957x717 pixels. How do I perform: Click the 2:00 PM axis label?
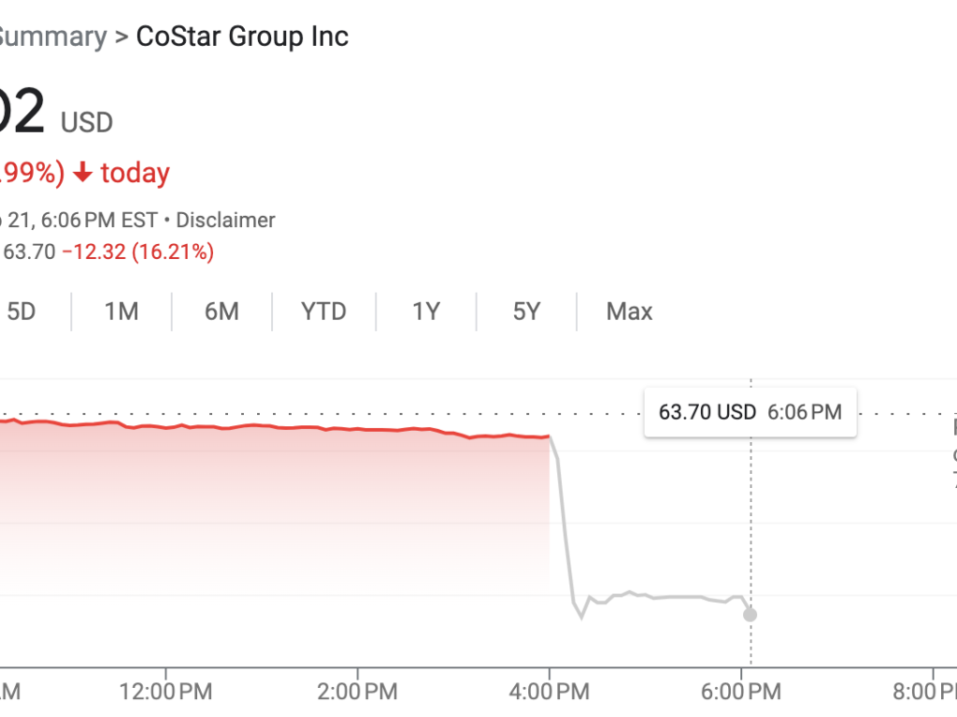(x=357, y=693)
